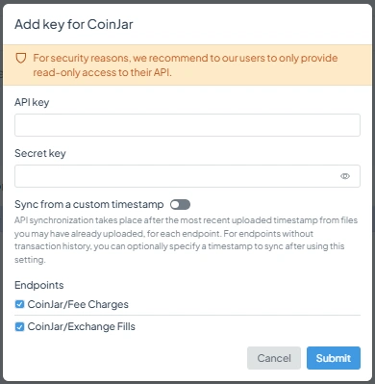375x384 pixels.
Task: Click the "Endpoints" section heading
Action: 39,285
